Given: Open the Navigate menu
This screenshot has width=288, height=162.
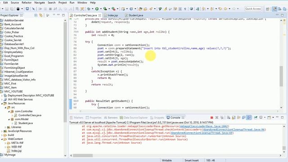Looking at the screenshot, I should point(40,3).
